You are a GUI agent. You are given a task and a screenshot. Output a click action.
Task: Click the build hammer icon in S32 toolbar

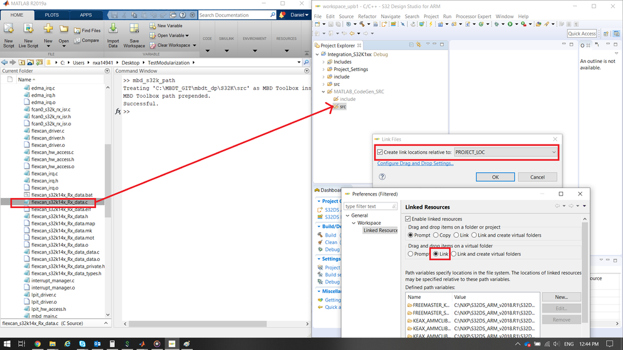(362, 24)
